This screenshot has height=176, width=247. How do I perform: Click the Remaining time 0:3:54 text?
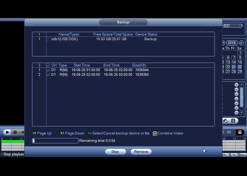pos(97,141)
